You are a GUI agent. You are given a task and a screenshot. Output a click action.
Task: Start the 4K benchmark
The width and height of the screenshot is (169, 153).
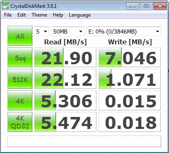(20, 100)
